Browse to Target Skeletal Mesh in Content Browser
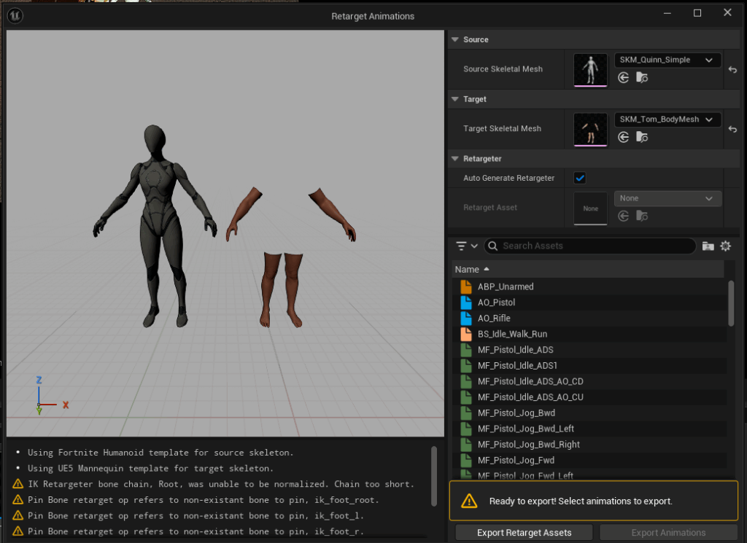The width and height of the screenshot is (747, 543). click(x=642, y=138)
